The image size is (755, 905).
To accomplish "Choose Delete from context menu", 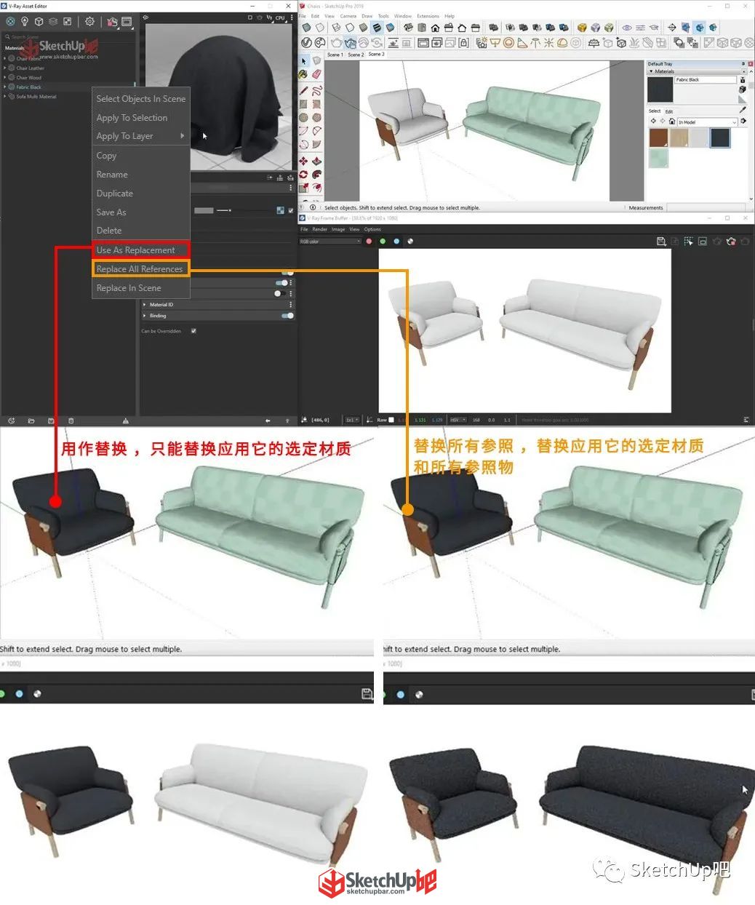I will coord(140,231).
